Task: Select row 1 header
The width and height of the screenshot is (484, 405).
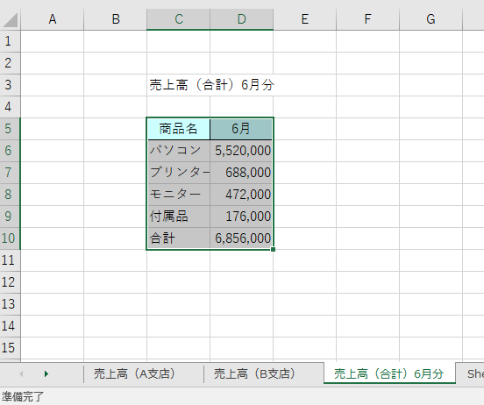Action: pyautogui.click(x=11, y=41)
